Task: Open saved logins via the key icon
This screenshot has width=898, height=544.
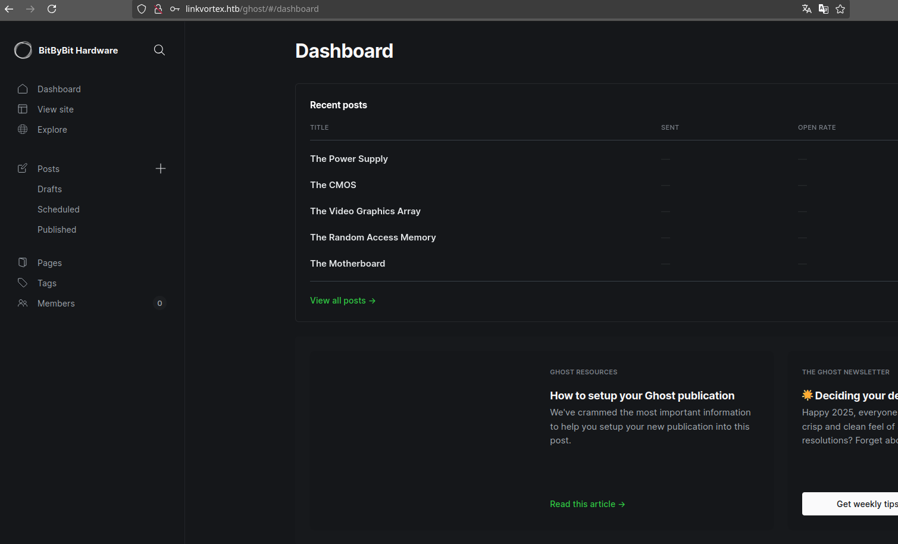Action: coord(175,9)
